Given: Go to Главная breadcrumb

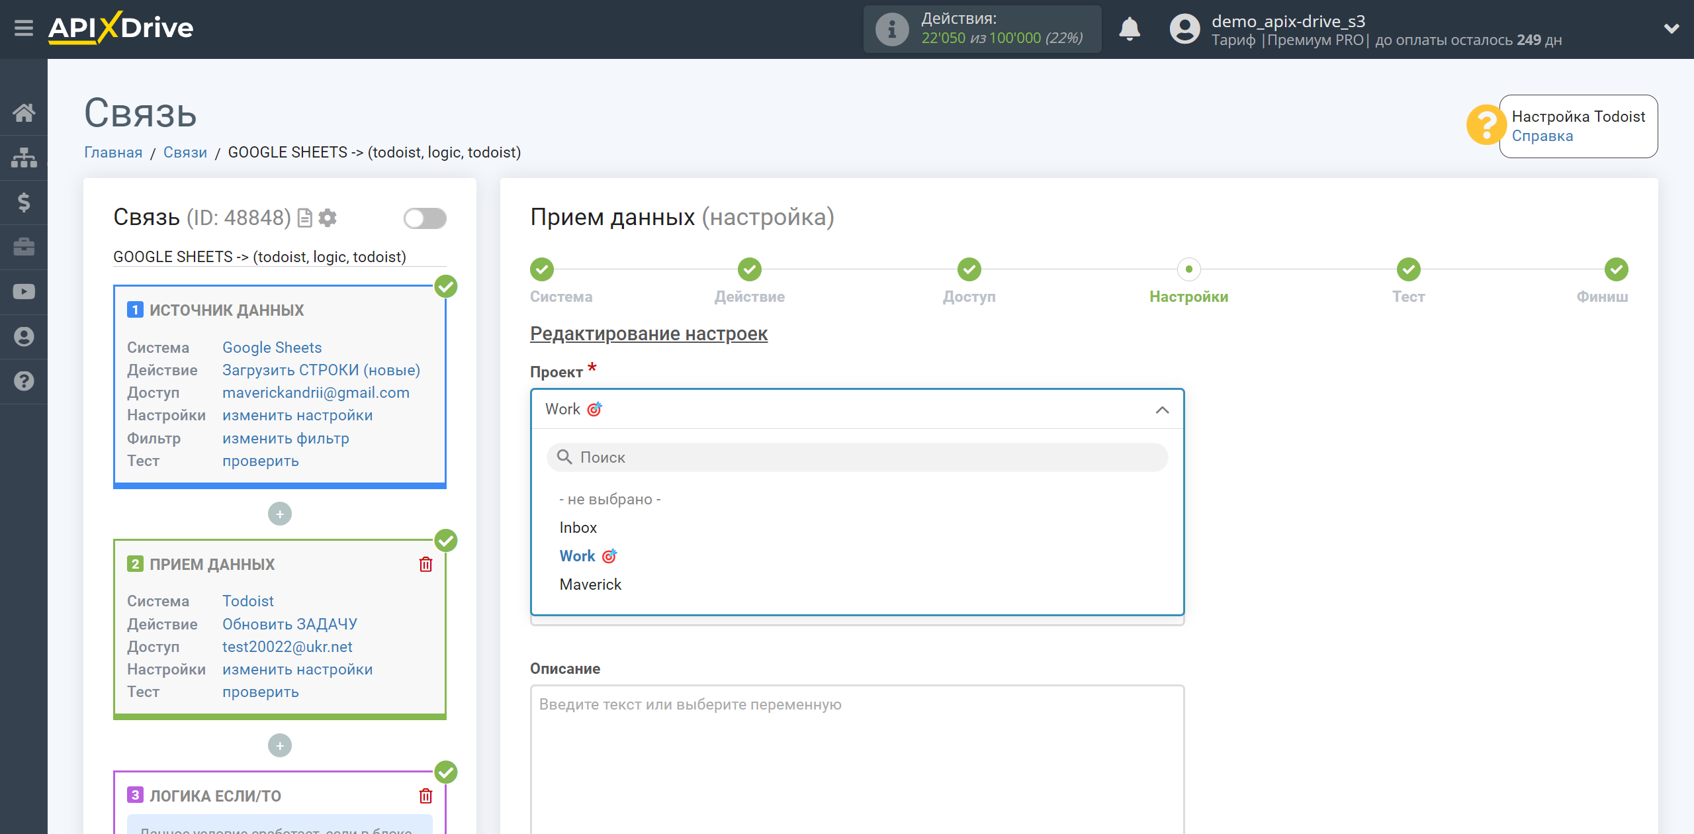Looking at the screenshot, I should (x=113, y=152).
